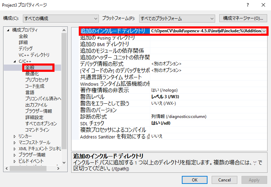Screen dimensions: 271x187
Task: Expand the lower ブラウザー情報 root node
Action: click(x=15, y=155)
